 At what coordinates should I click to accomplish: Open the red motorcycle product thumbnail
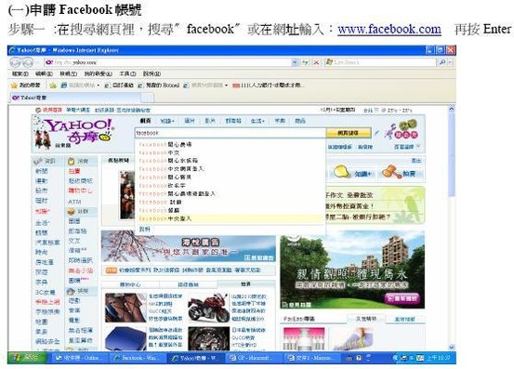pyautogui.click(x=208, y=308)
